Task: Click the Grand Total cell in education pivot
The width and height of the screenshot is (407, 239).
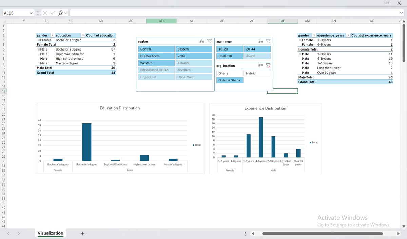Action: click(45, 73)
